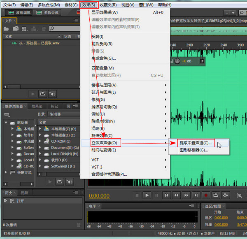Screen dimensions: 247x239
Task: Click the Files panel search field
Action: [65, 28]
